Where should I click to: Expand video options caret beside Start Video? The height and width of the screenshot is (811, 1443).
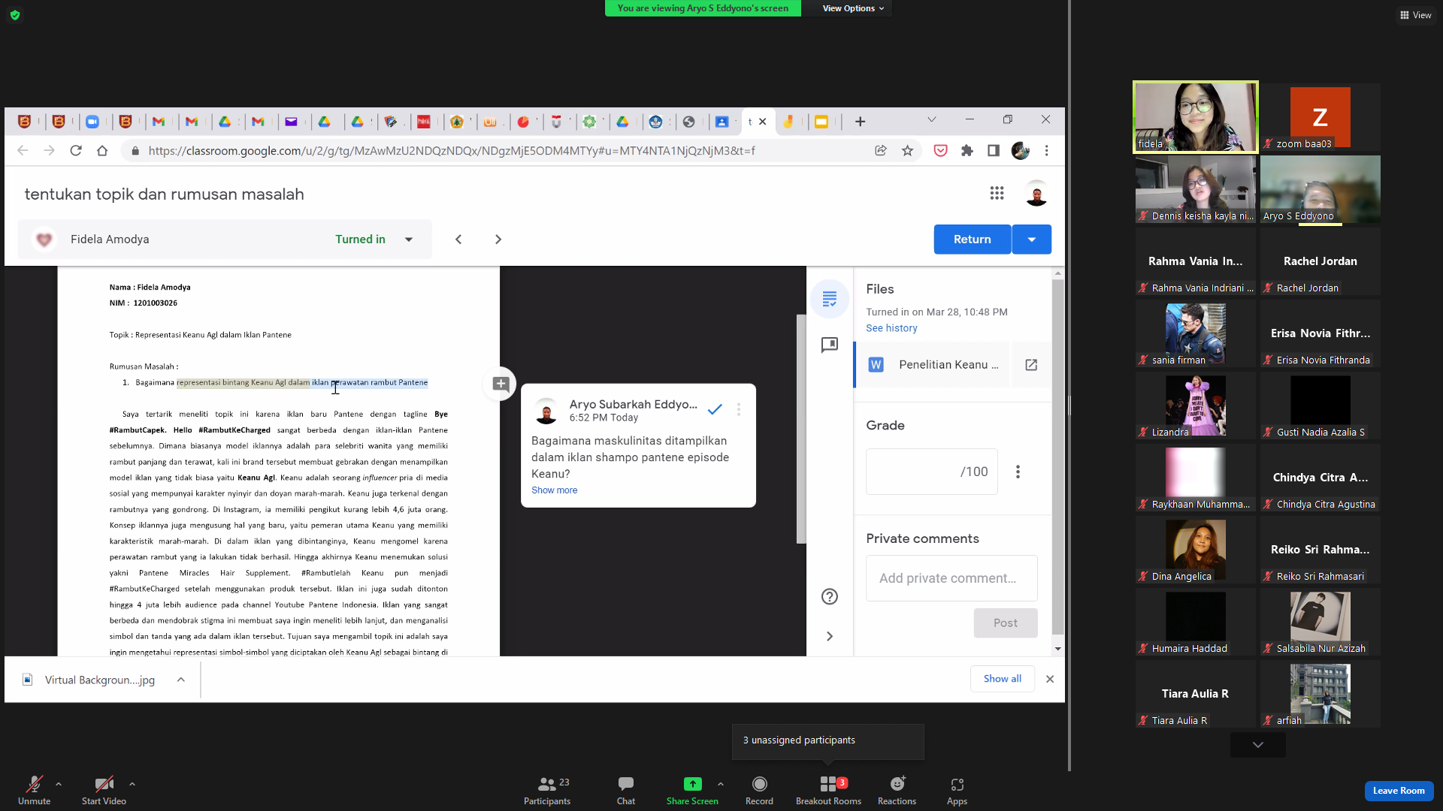coord(132,784)
